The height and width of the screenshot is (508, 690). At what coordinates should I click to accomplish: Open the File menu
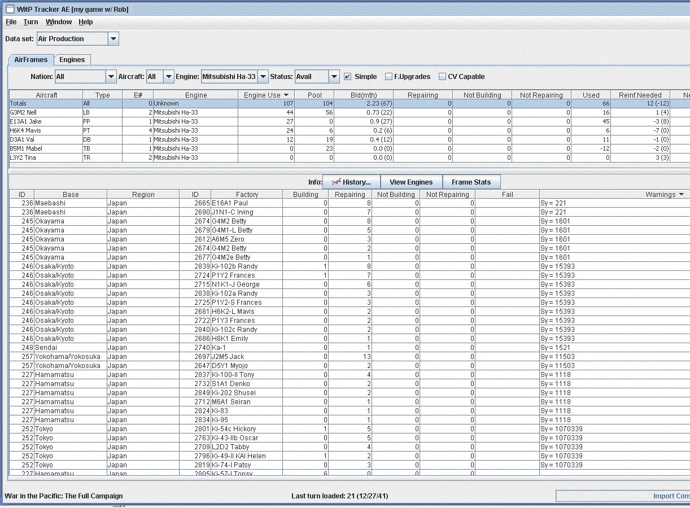tap(11, 22)
